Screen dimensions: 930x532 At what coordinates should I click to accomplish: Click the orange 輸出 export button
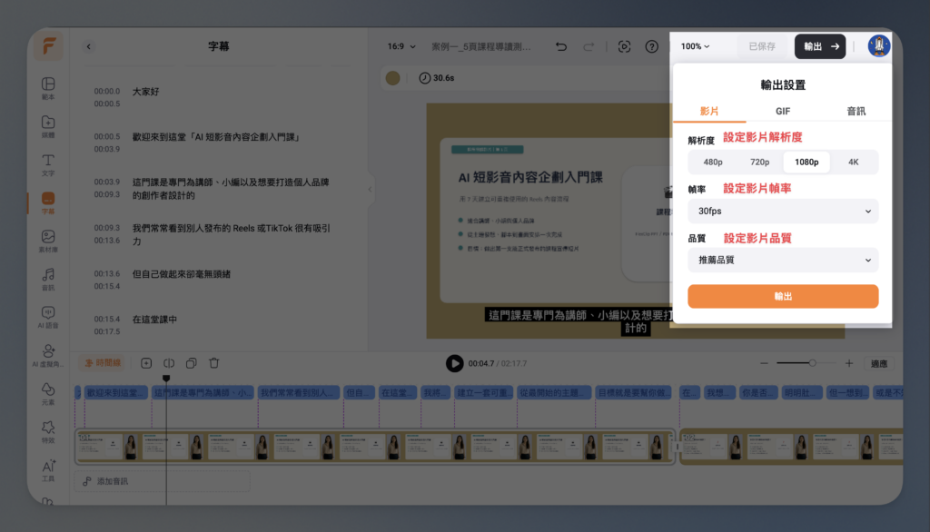tap(783, 297)
